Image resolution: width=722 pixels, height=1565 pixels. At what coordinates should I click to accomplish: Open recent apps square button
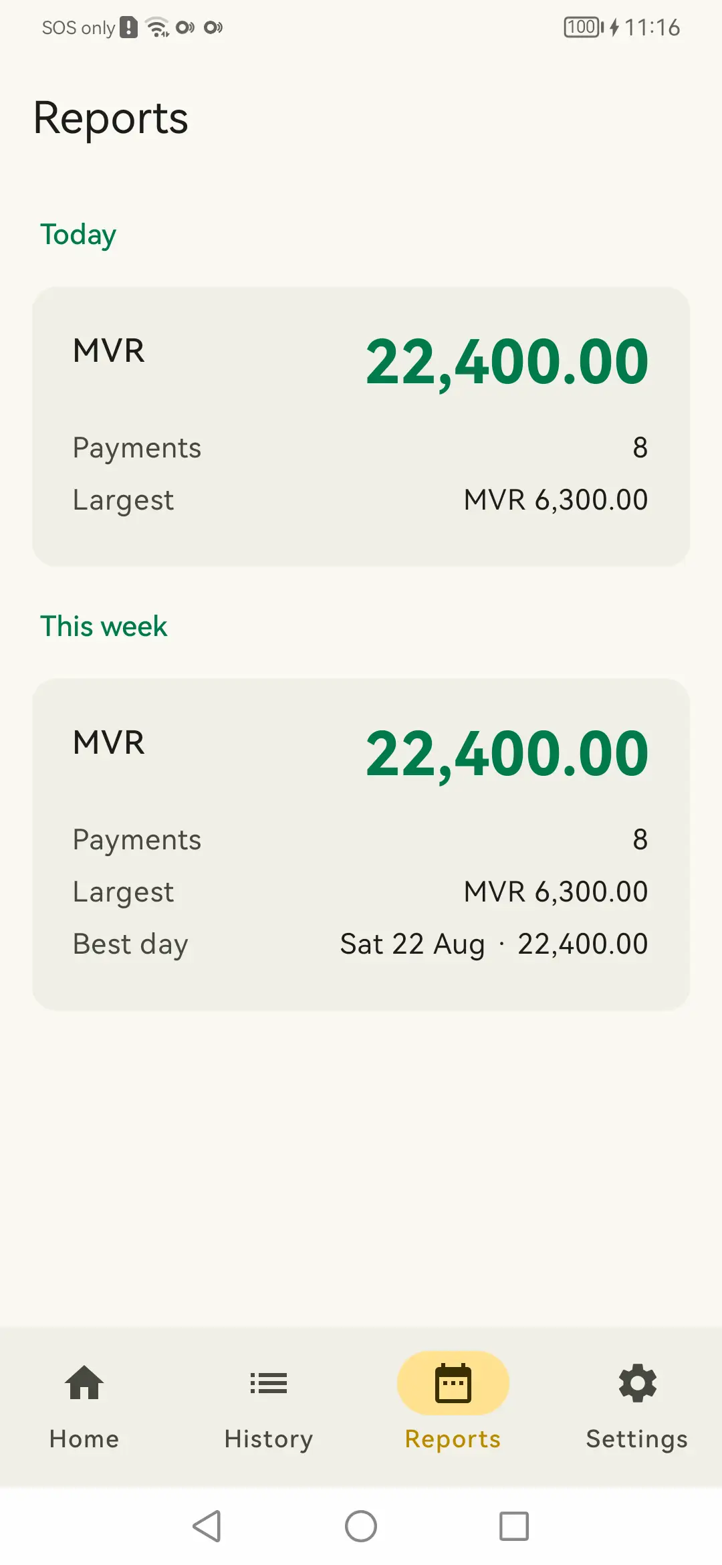pos(514,1526)
